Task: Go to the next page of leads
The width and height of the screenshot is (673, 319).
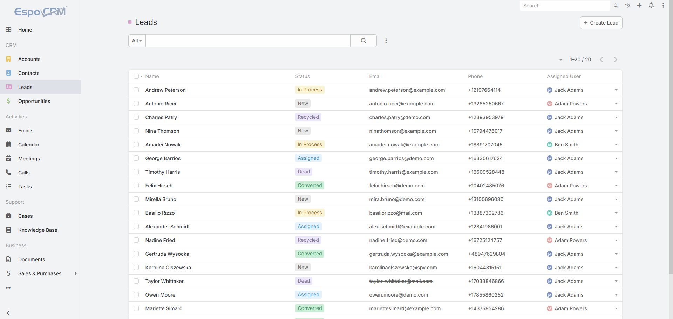Action: point(616,60)
